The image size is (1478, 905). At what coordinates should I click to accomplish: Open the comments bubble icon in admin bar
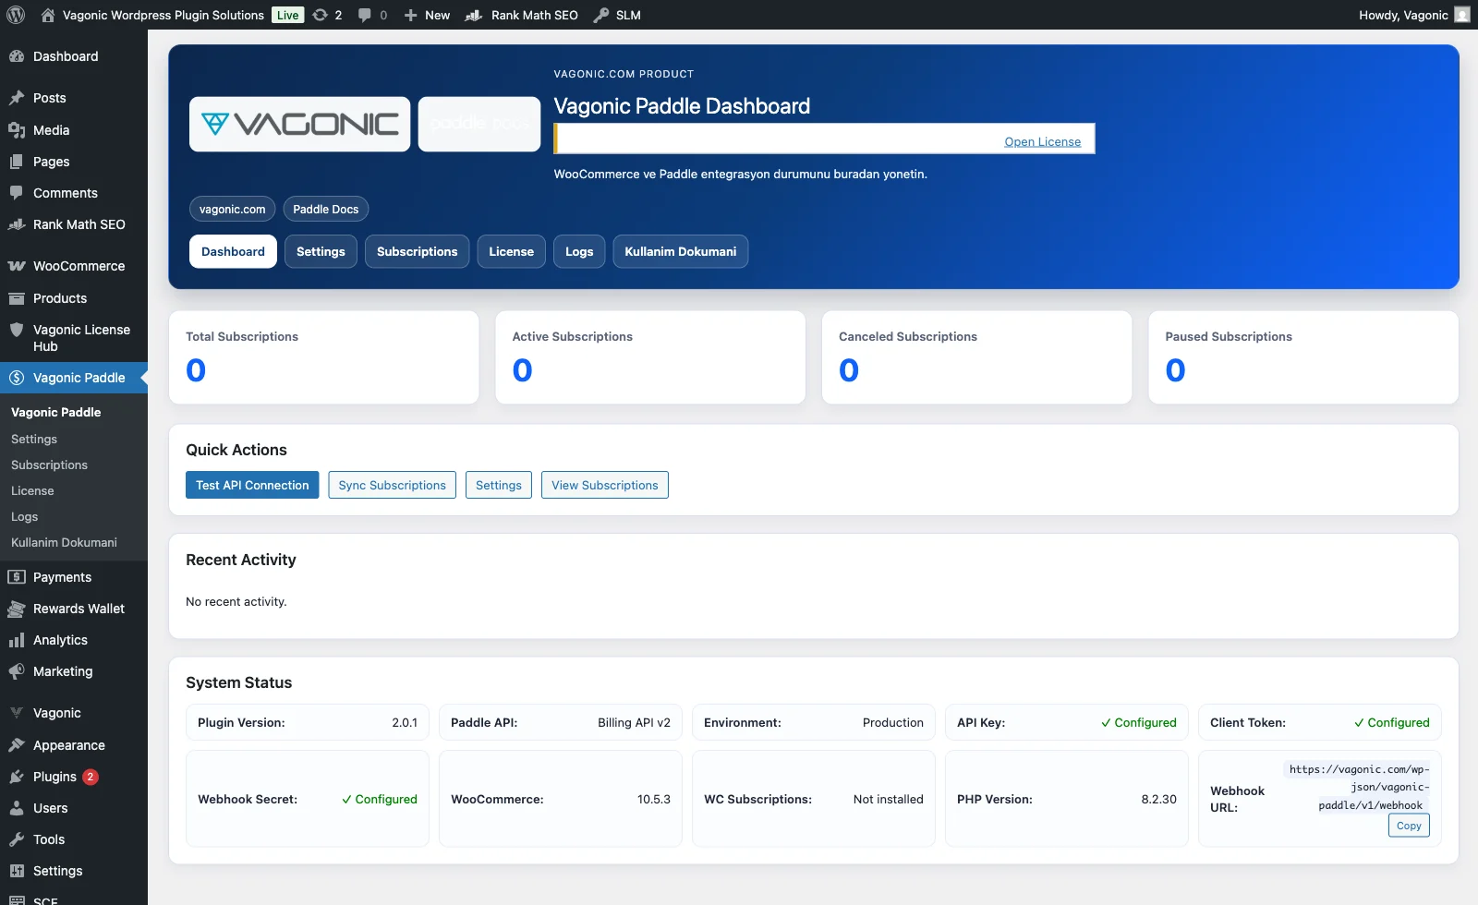365,15
